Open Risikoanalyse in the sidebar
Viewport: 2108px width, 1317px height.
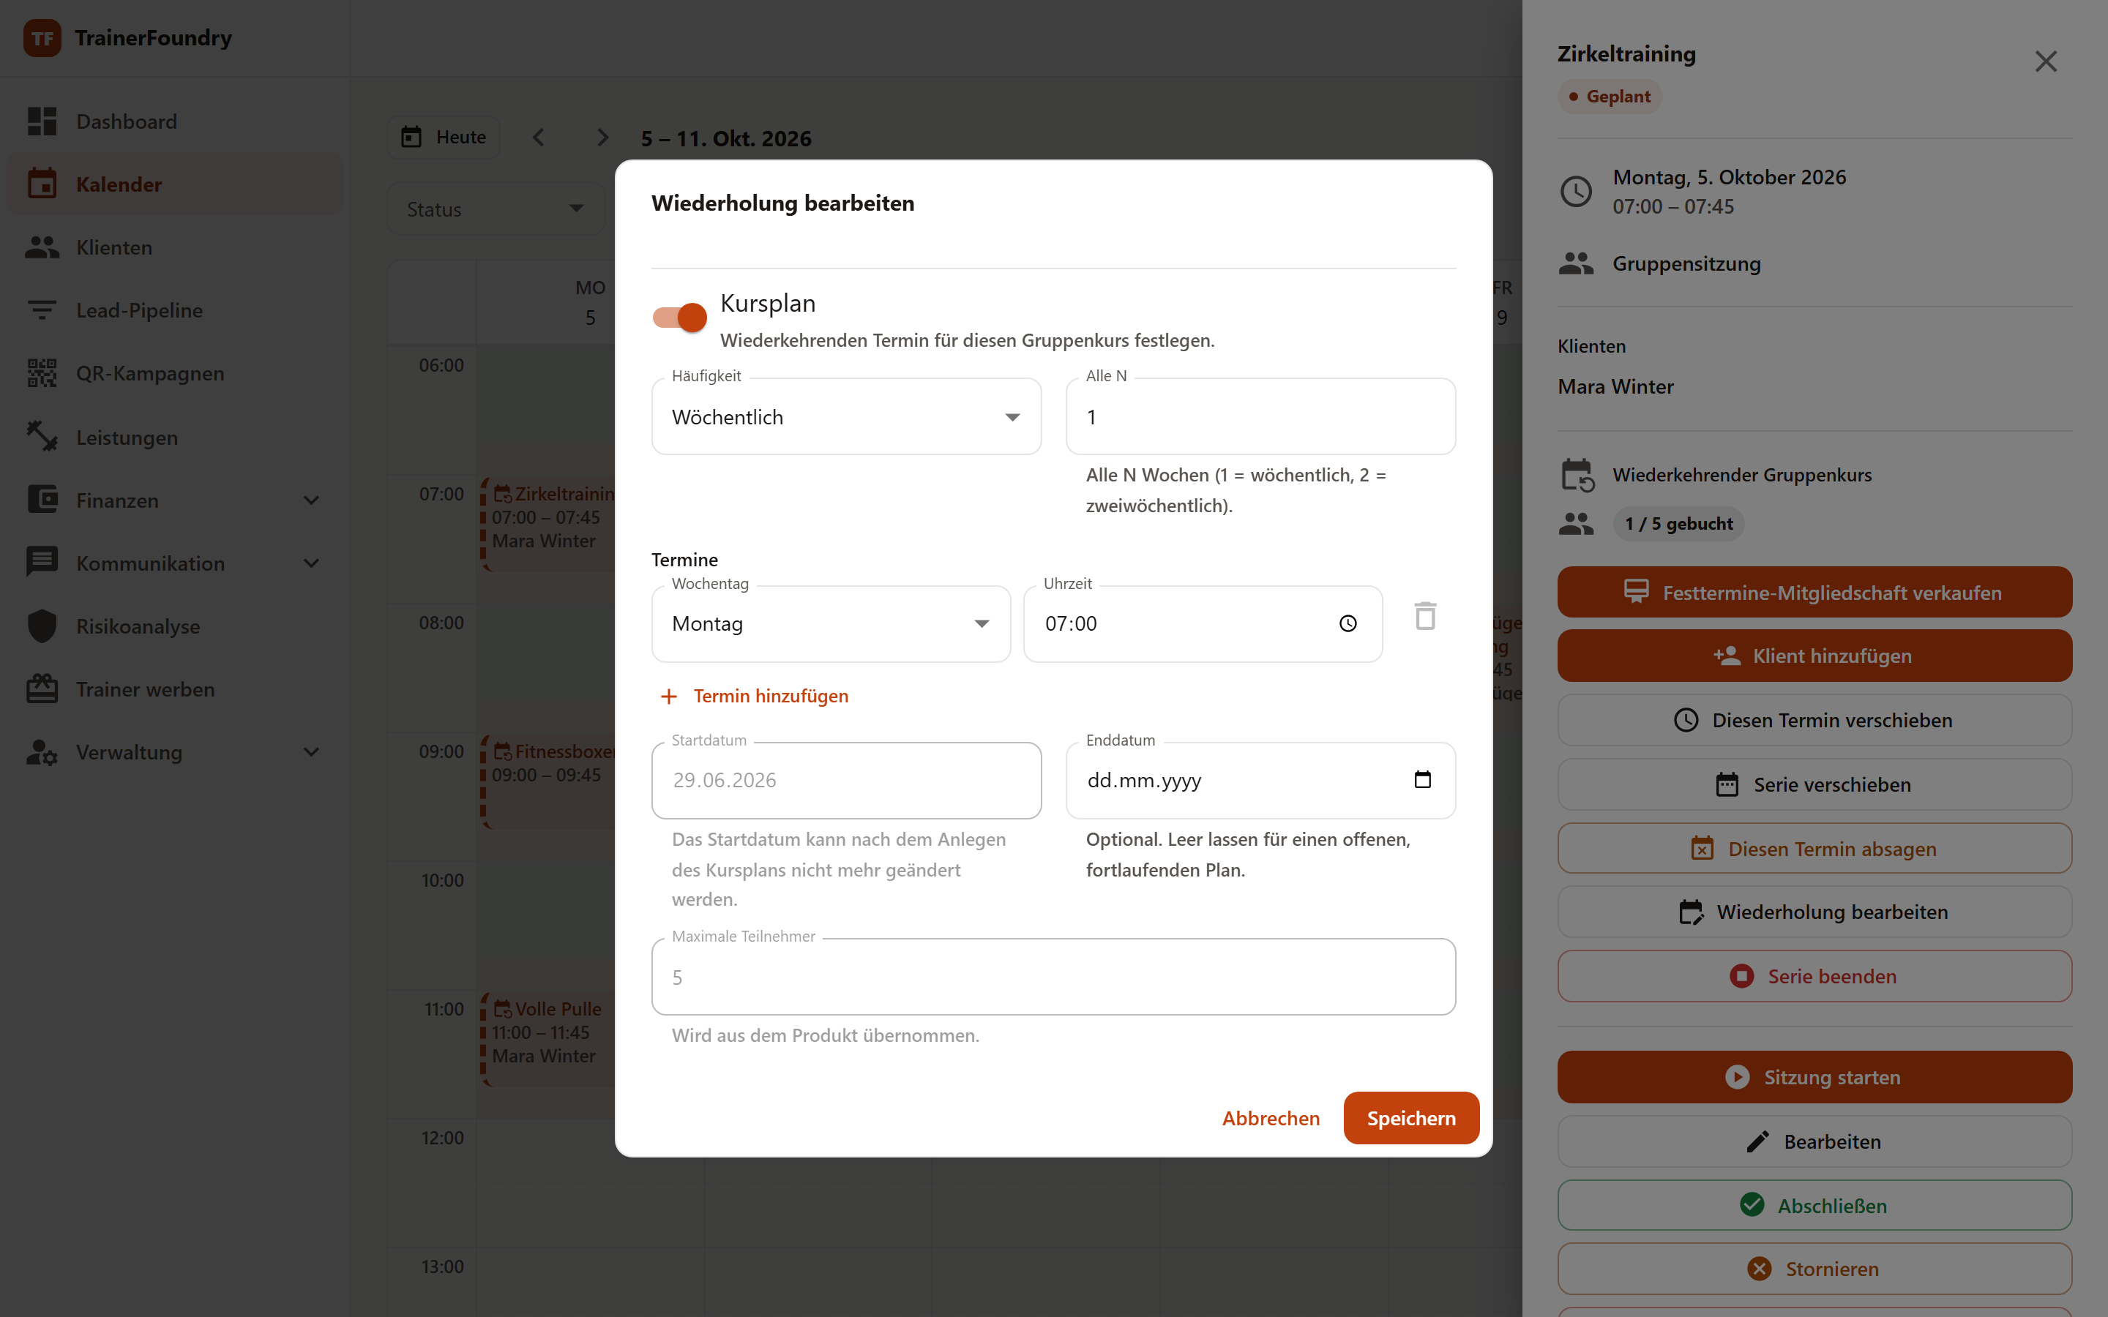point(174,626)
